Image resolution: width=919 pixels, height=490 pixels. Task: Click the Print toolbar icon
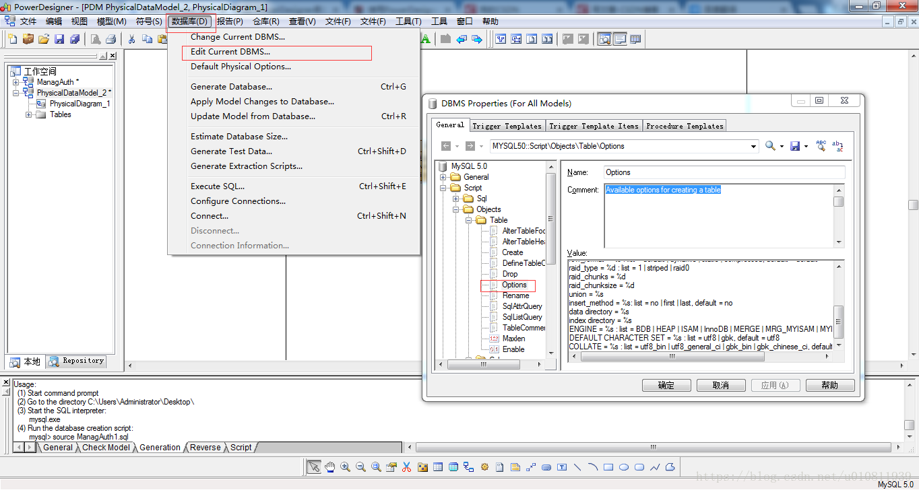coord(111,39)
